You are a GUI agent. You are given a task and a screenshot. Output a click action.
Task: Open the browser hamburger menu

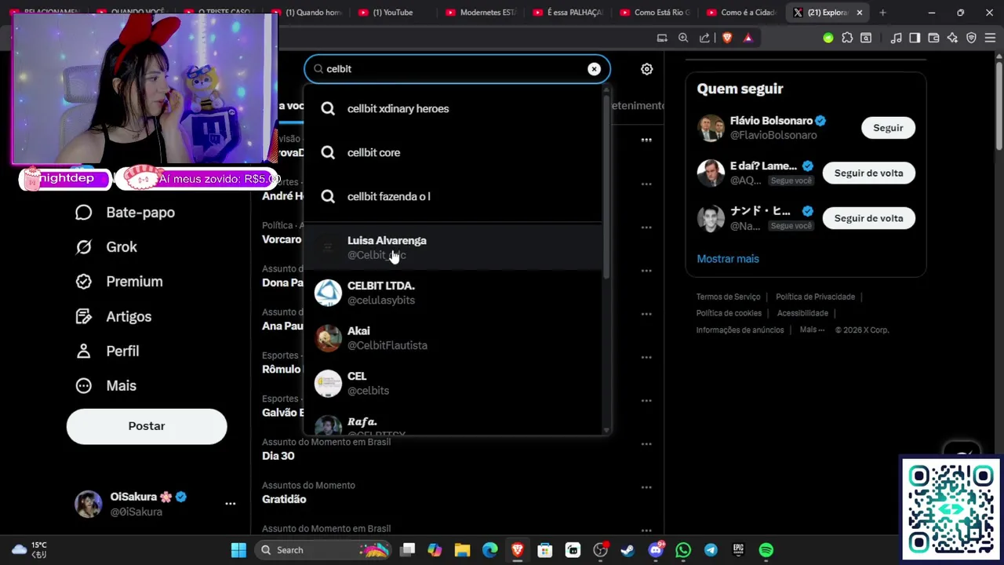(990, 38)
